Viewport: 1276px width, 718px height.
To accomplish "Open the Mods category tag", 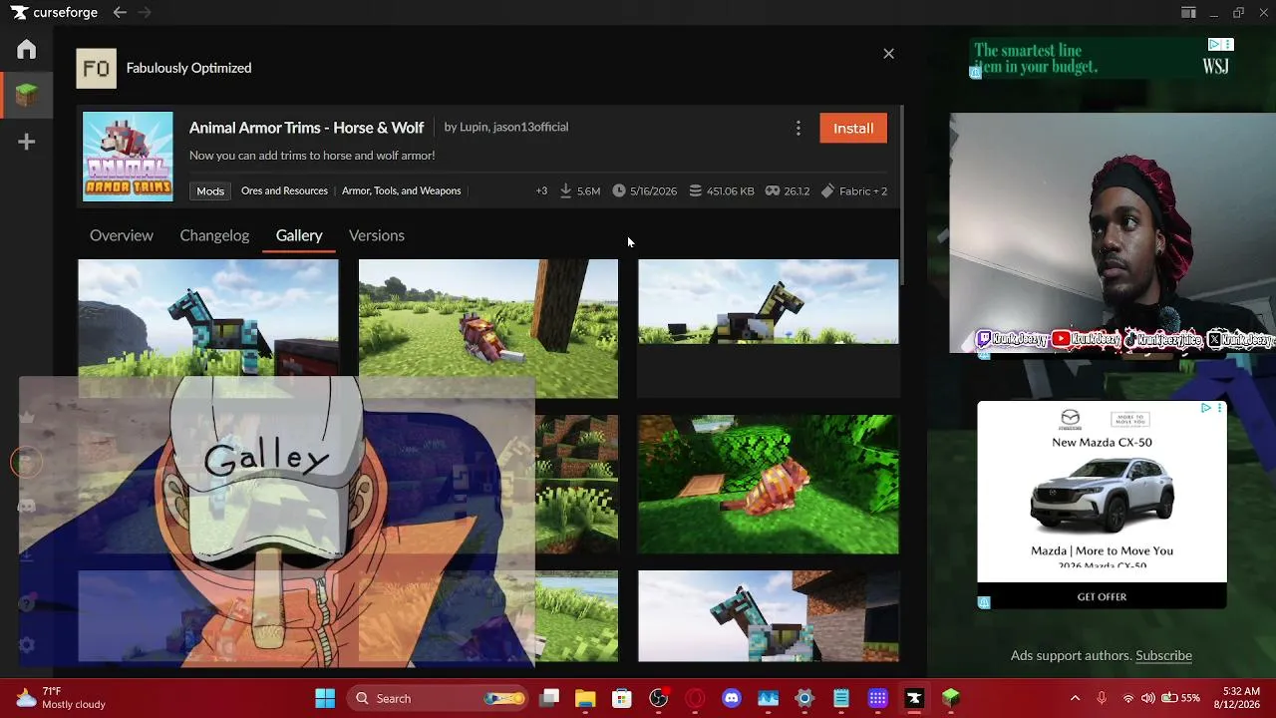I will click(x=210, y=190).
